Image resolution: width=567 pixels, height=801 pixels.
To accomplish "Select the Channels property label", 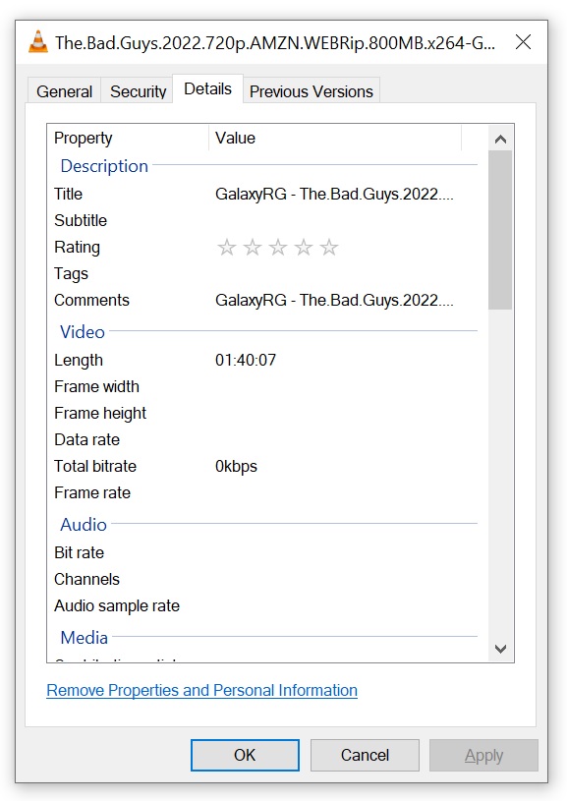I will 86,579.
